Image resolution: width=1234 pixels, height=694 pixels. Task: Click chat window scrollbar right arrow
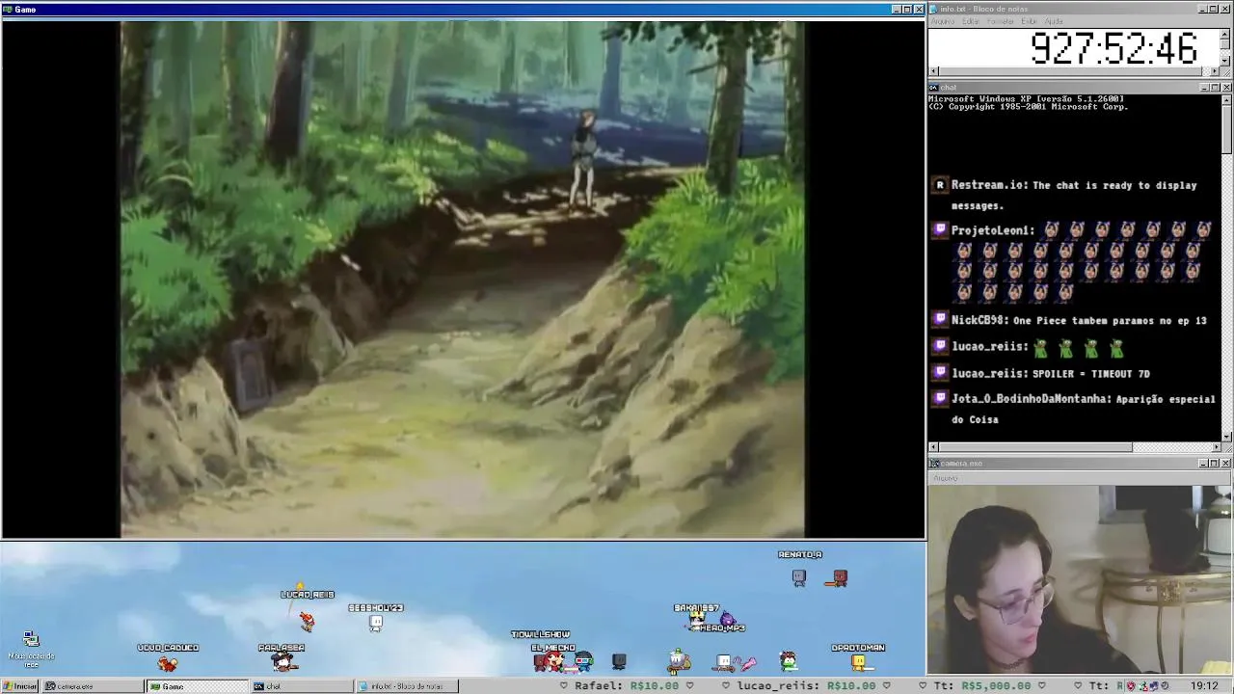(1215, 447)
